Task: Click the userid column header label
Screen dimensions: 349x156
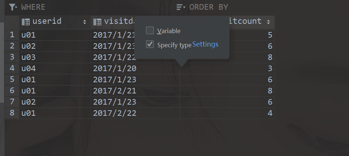Action: click(x=47, y=21)
